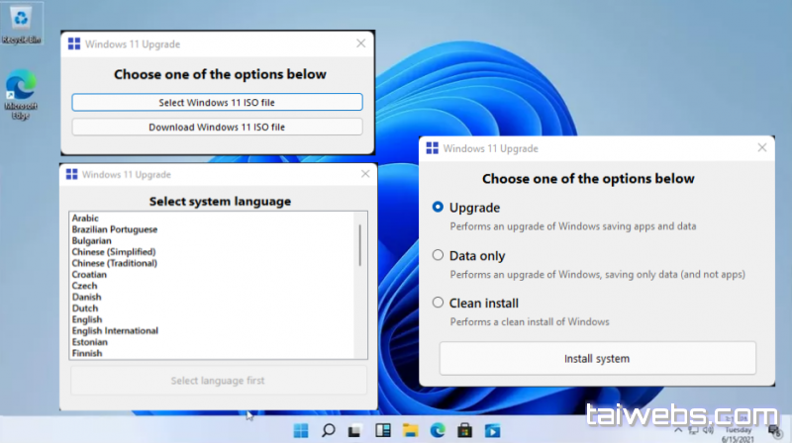Choose the Data only radio option

point(439,255)
